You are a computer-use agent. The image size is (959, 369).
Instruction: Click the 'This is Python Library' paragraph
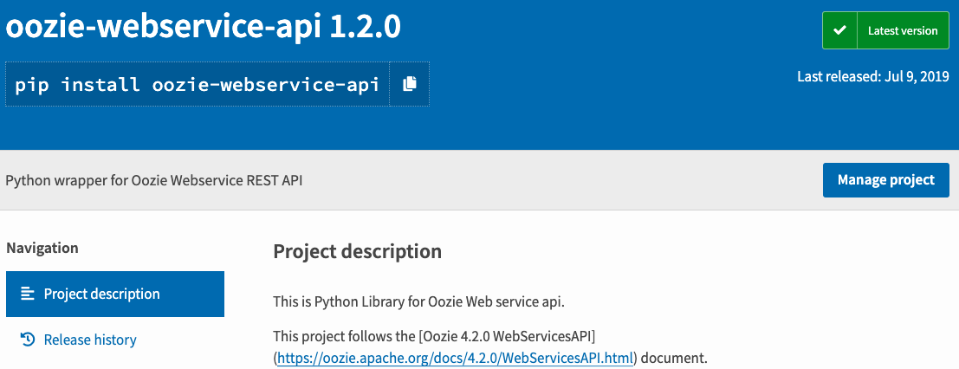click(x=424, y=301)
